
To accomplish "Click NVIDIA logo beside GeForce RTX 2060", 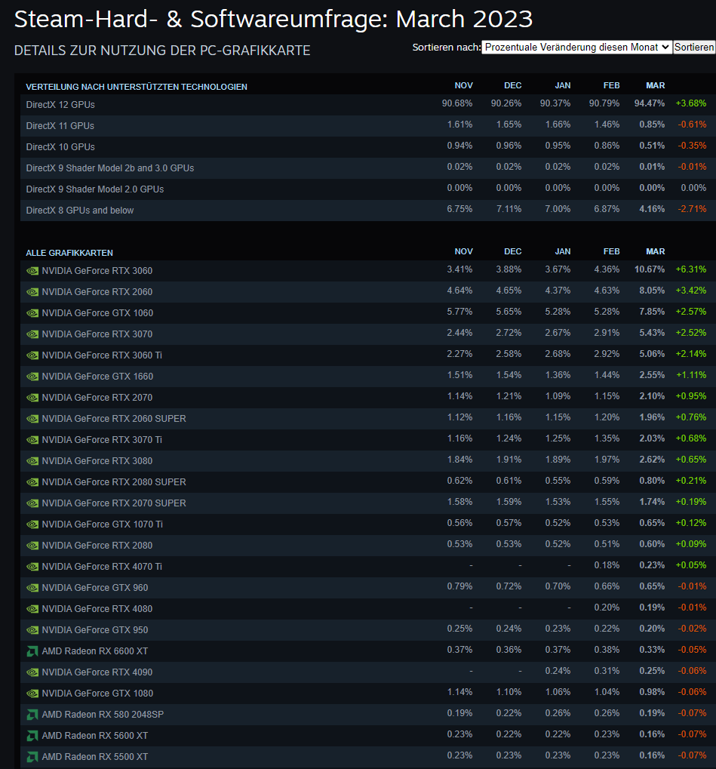I will point(32,292).
